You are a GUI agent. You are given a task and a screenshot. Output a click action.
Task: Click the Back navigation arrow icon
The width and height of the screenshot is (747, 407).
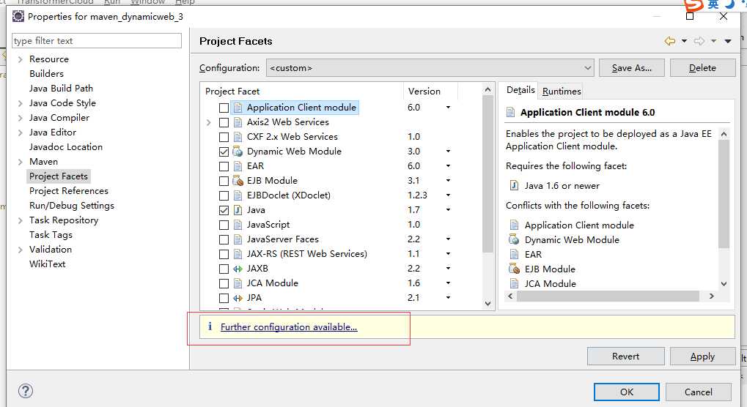(670, 41)
